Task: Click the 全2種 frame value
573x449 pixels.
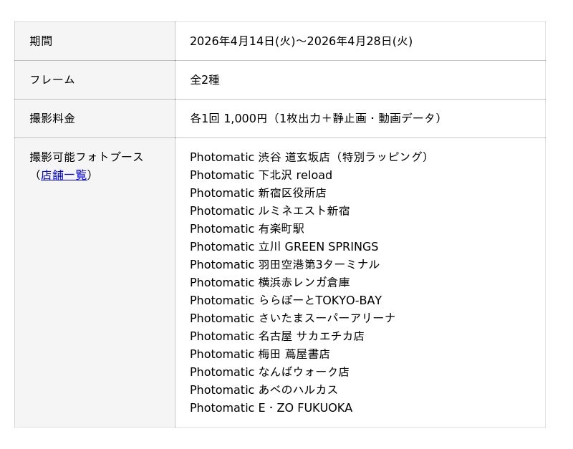Action: [x=205, y=79]
